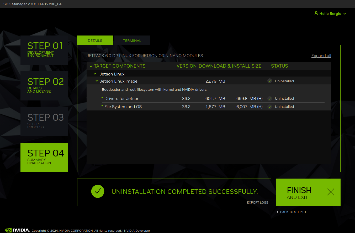The width and height of the screenshot is (355, 233).
Task: Open the NVIDIA Developer footer link
Action: tap(137, 231)
